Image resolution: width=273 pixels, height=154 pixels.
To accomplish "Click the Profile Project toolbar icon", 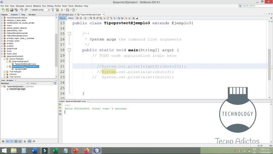I will 73,10.
